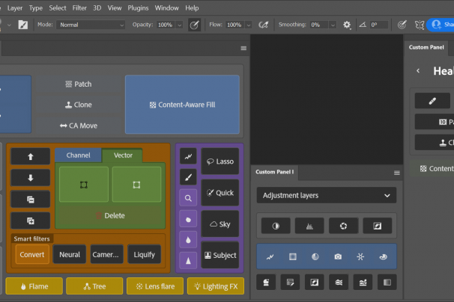Open smoothing options gear icon
This screenshot has width=454, height=302.
(347, 25)
